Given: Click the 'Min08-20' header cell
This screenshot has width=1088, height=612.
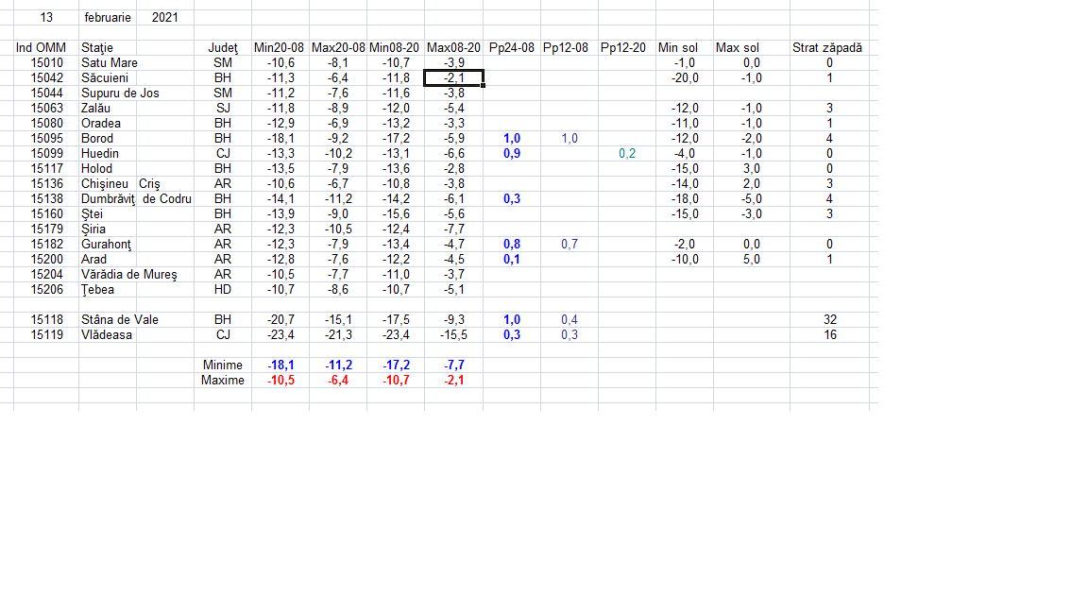Looking at the screenshot, I should (x=394, y=48).
